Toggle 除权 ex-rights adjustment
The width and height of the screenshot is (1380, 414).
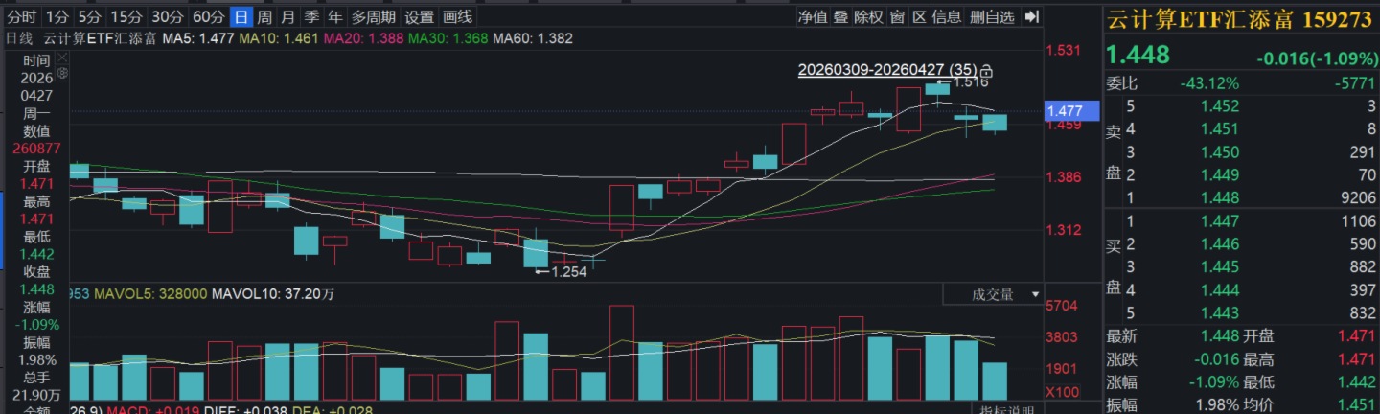pos(868,17)
